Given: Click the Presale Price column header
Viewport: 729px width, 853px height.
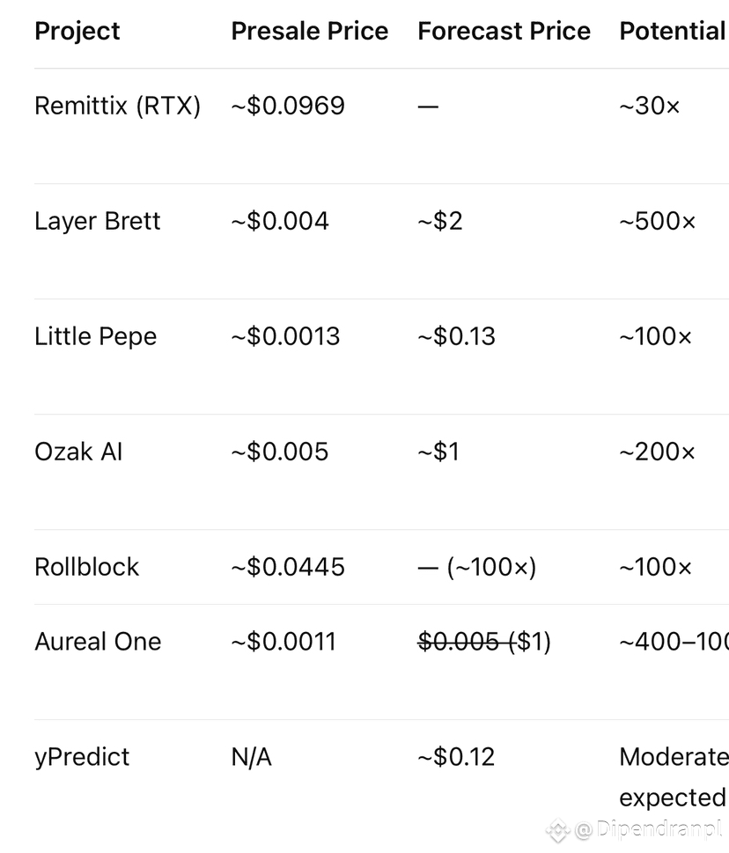Looking at the screenshot, I should point(310,31).
